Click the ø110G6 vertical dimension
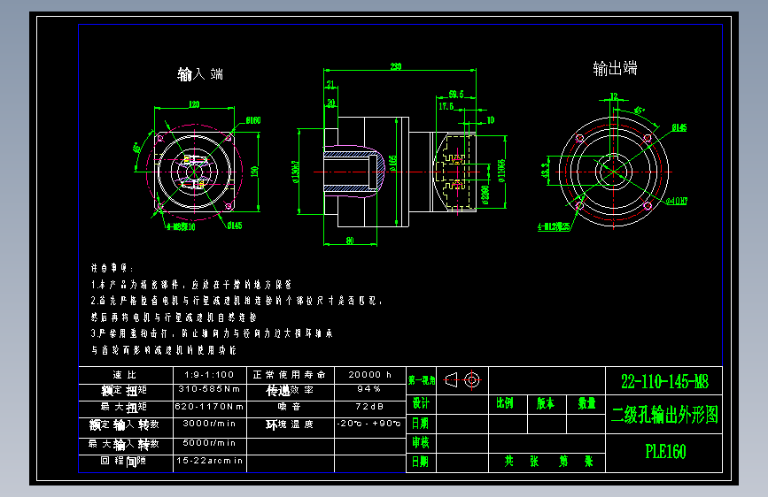768x497 pixels. point(501,171)
